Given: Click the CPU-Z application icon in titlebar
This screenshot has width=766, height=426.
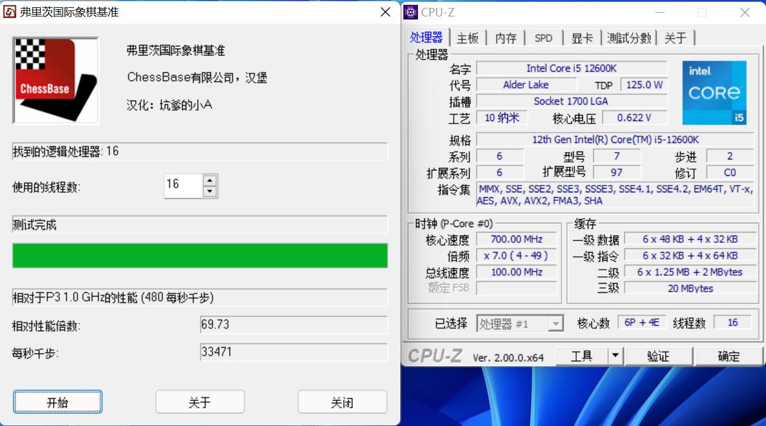Looking at the screenshot, I should 411,12.
